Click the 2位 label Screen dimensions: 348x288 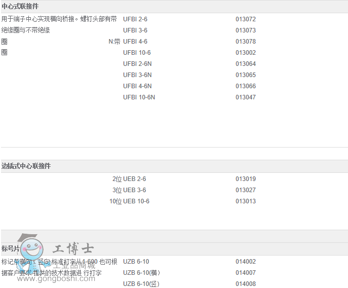tap(117, 179)
